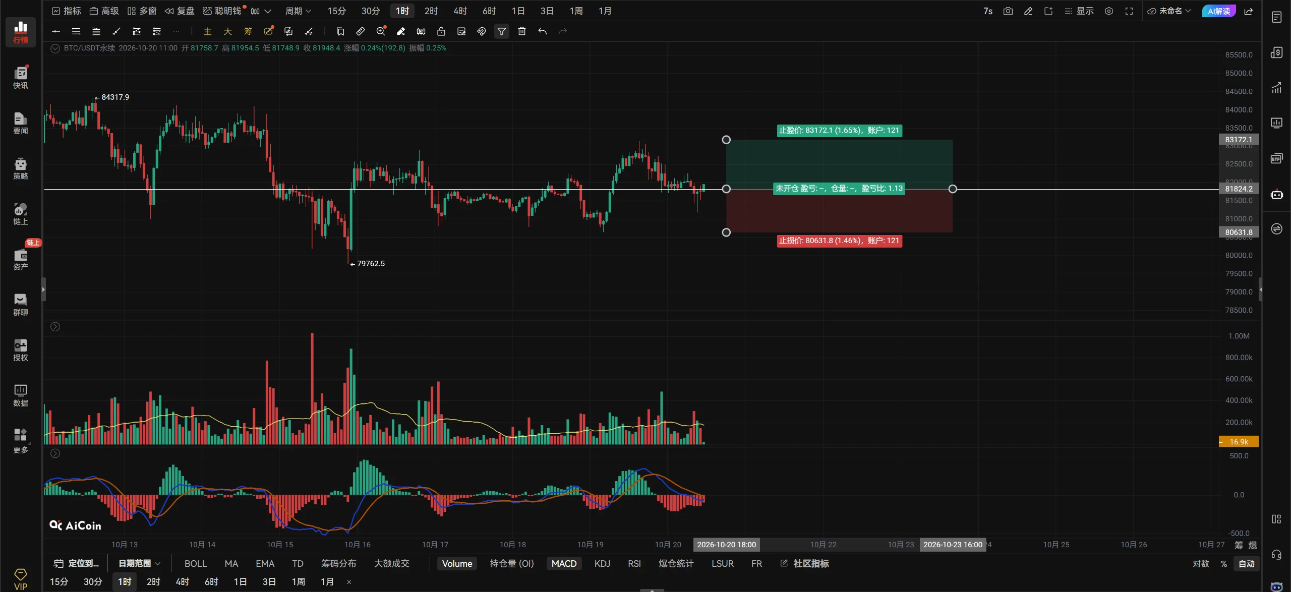Click the AI解读 button
This screenshot has height=592, width=1291.
click(x=1219, y=11)
